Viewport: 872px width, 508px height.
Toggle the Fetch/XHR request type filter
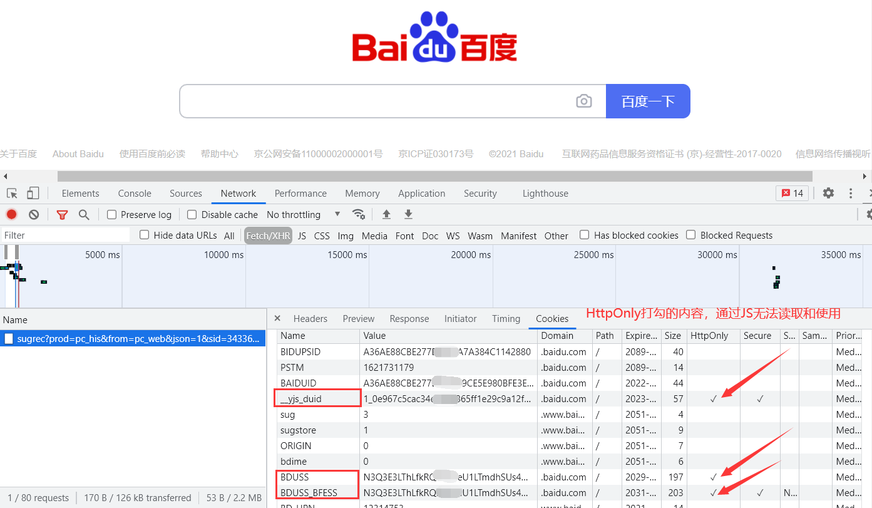(x=268, y=236)
